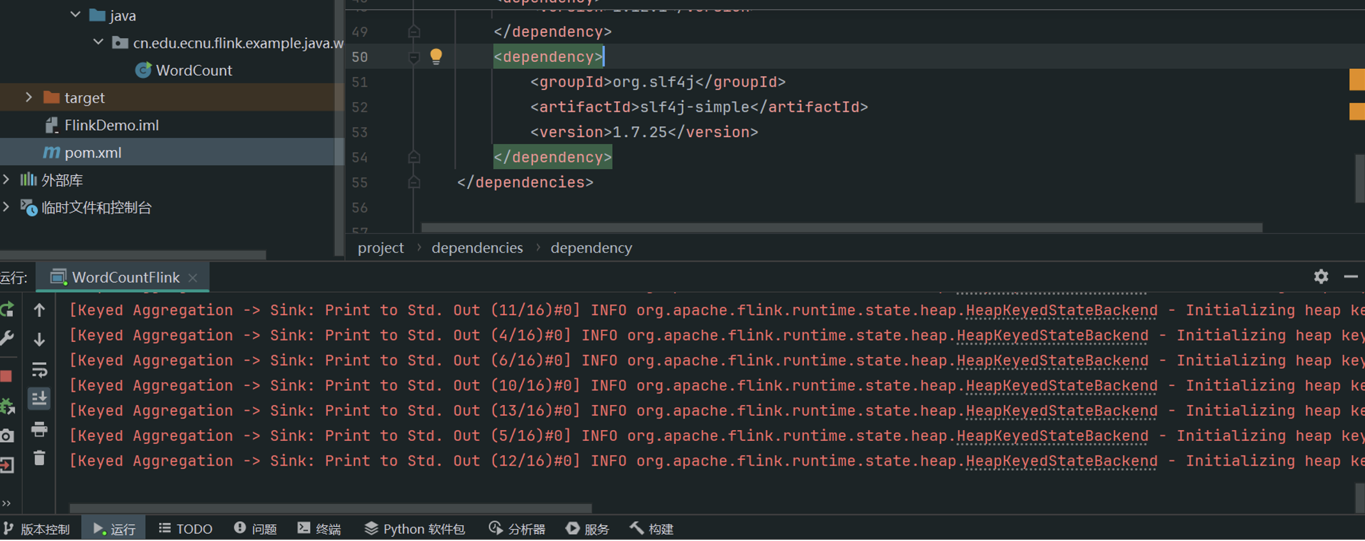Viewport: 1365px width, 541px height.
Task: Open 构建 build tab
Action: (x=652, y=529)
